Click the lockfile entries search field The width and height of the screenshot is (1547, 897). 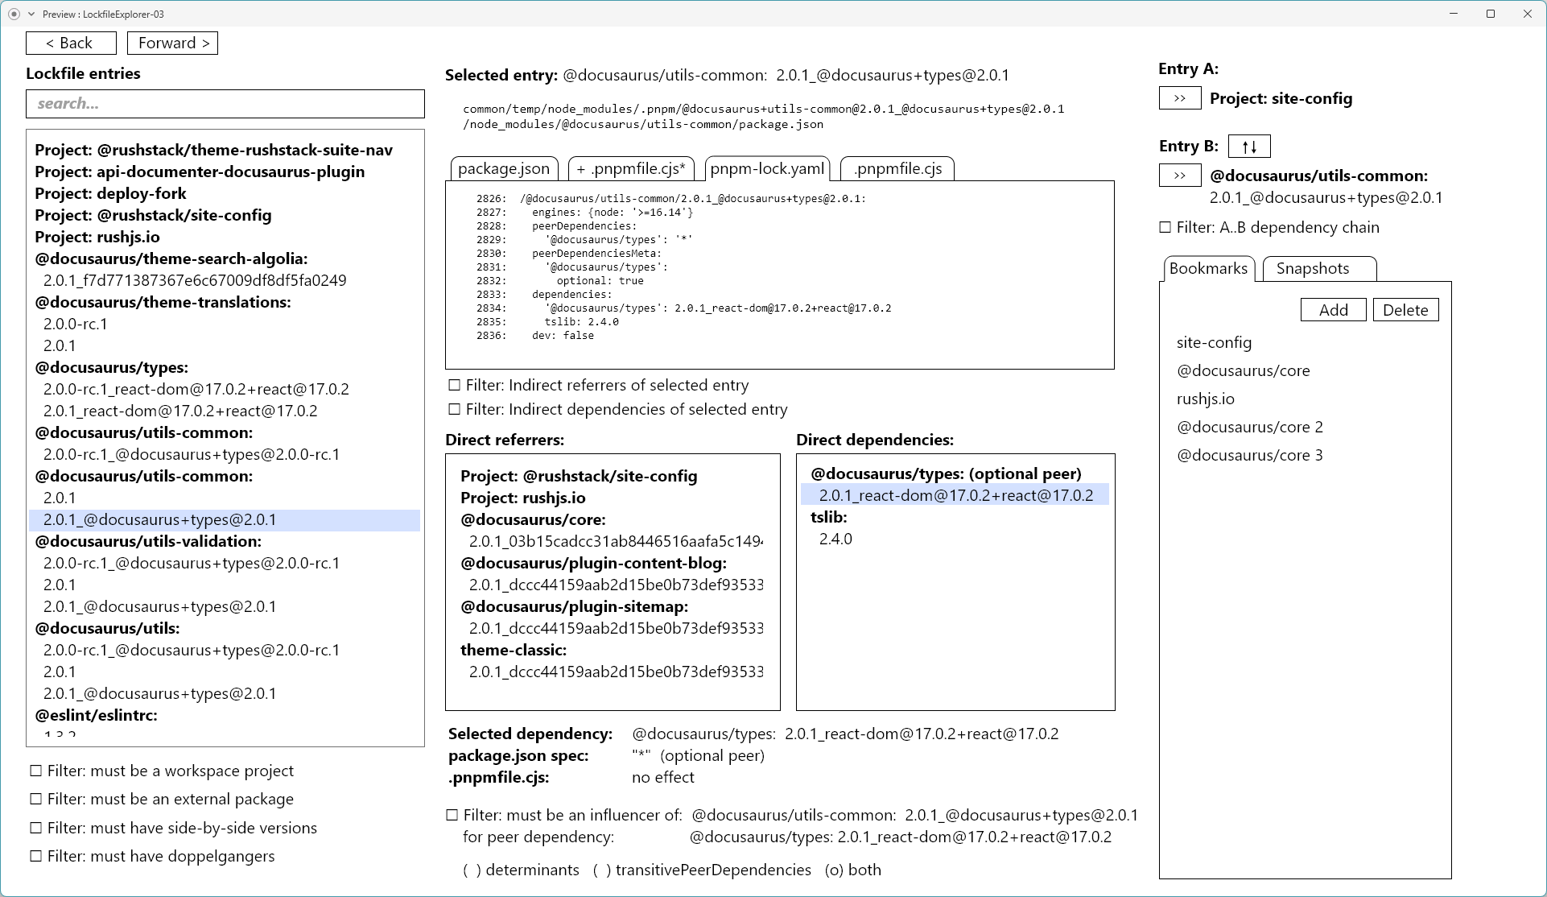[225, 103]
